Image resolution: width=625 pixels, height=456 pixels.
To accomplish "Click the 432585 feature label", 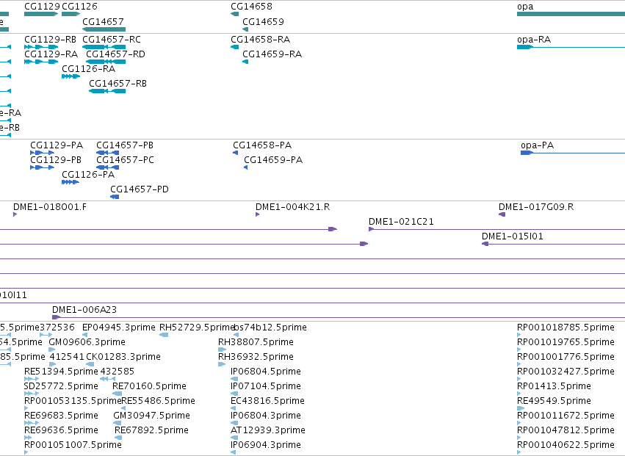I will coord(118,372).
